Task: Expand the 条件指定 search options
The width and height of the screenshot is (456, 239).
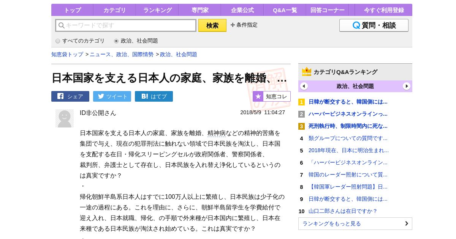Action: 244,25
